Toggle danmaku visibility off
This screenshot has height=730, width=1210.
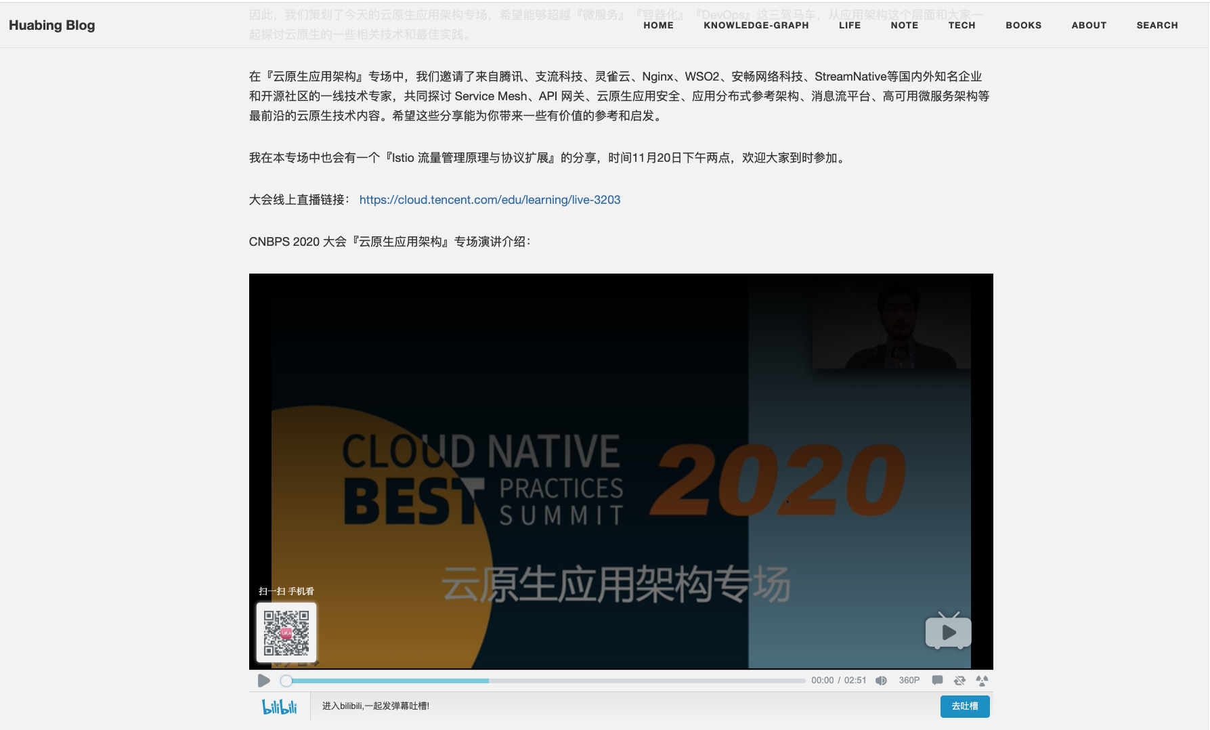pyautogui.click(x=959, y=680)
